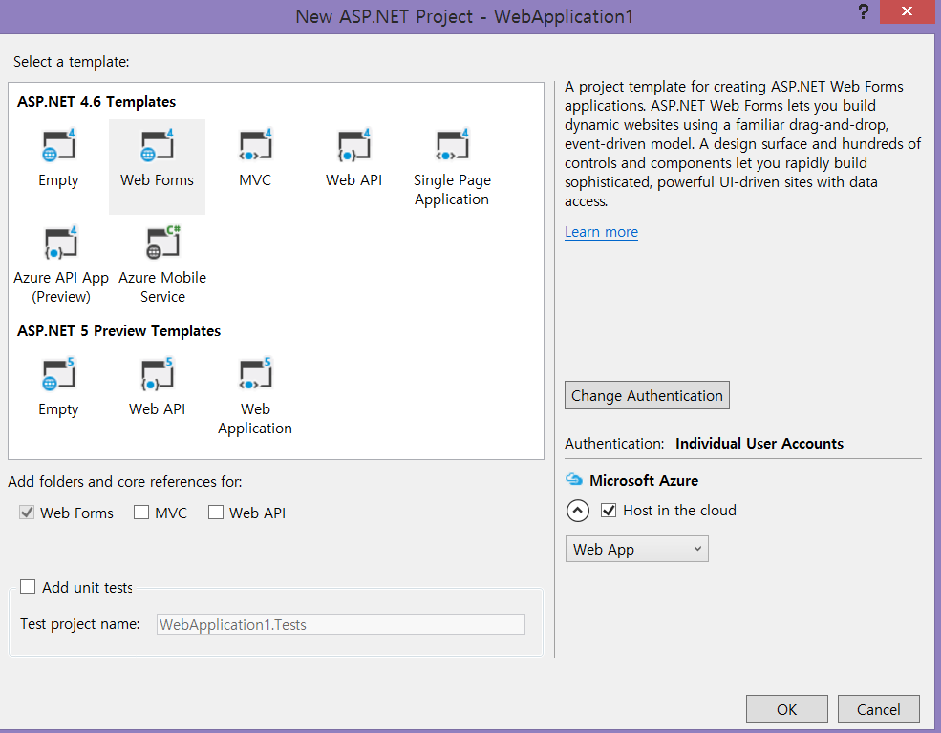Enable the MVC folders and references checkbox
Image resolution: width=941 pixels, height=733 pixels.
coord(141,513)
